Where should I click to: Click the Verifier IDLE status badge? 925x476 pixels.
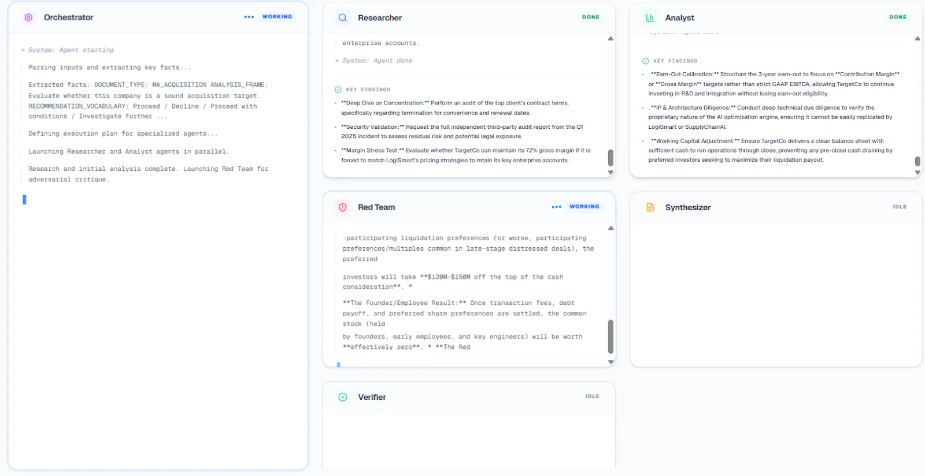[593, 396]
